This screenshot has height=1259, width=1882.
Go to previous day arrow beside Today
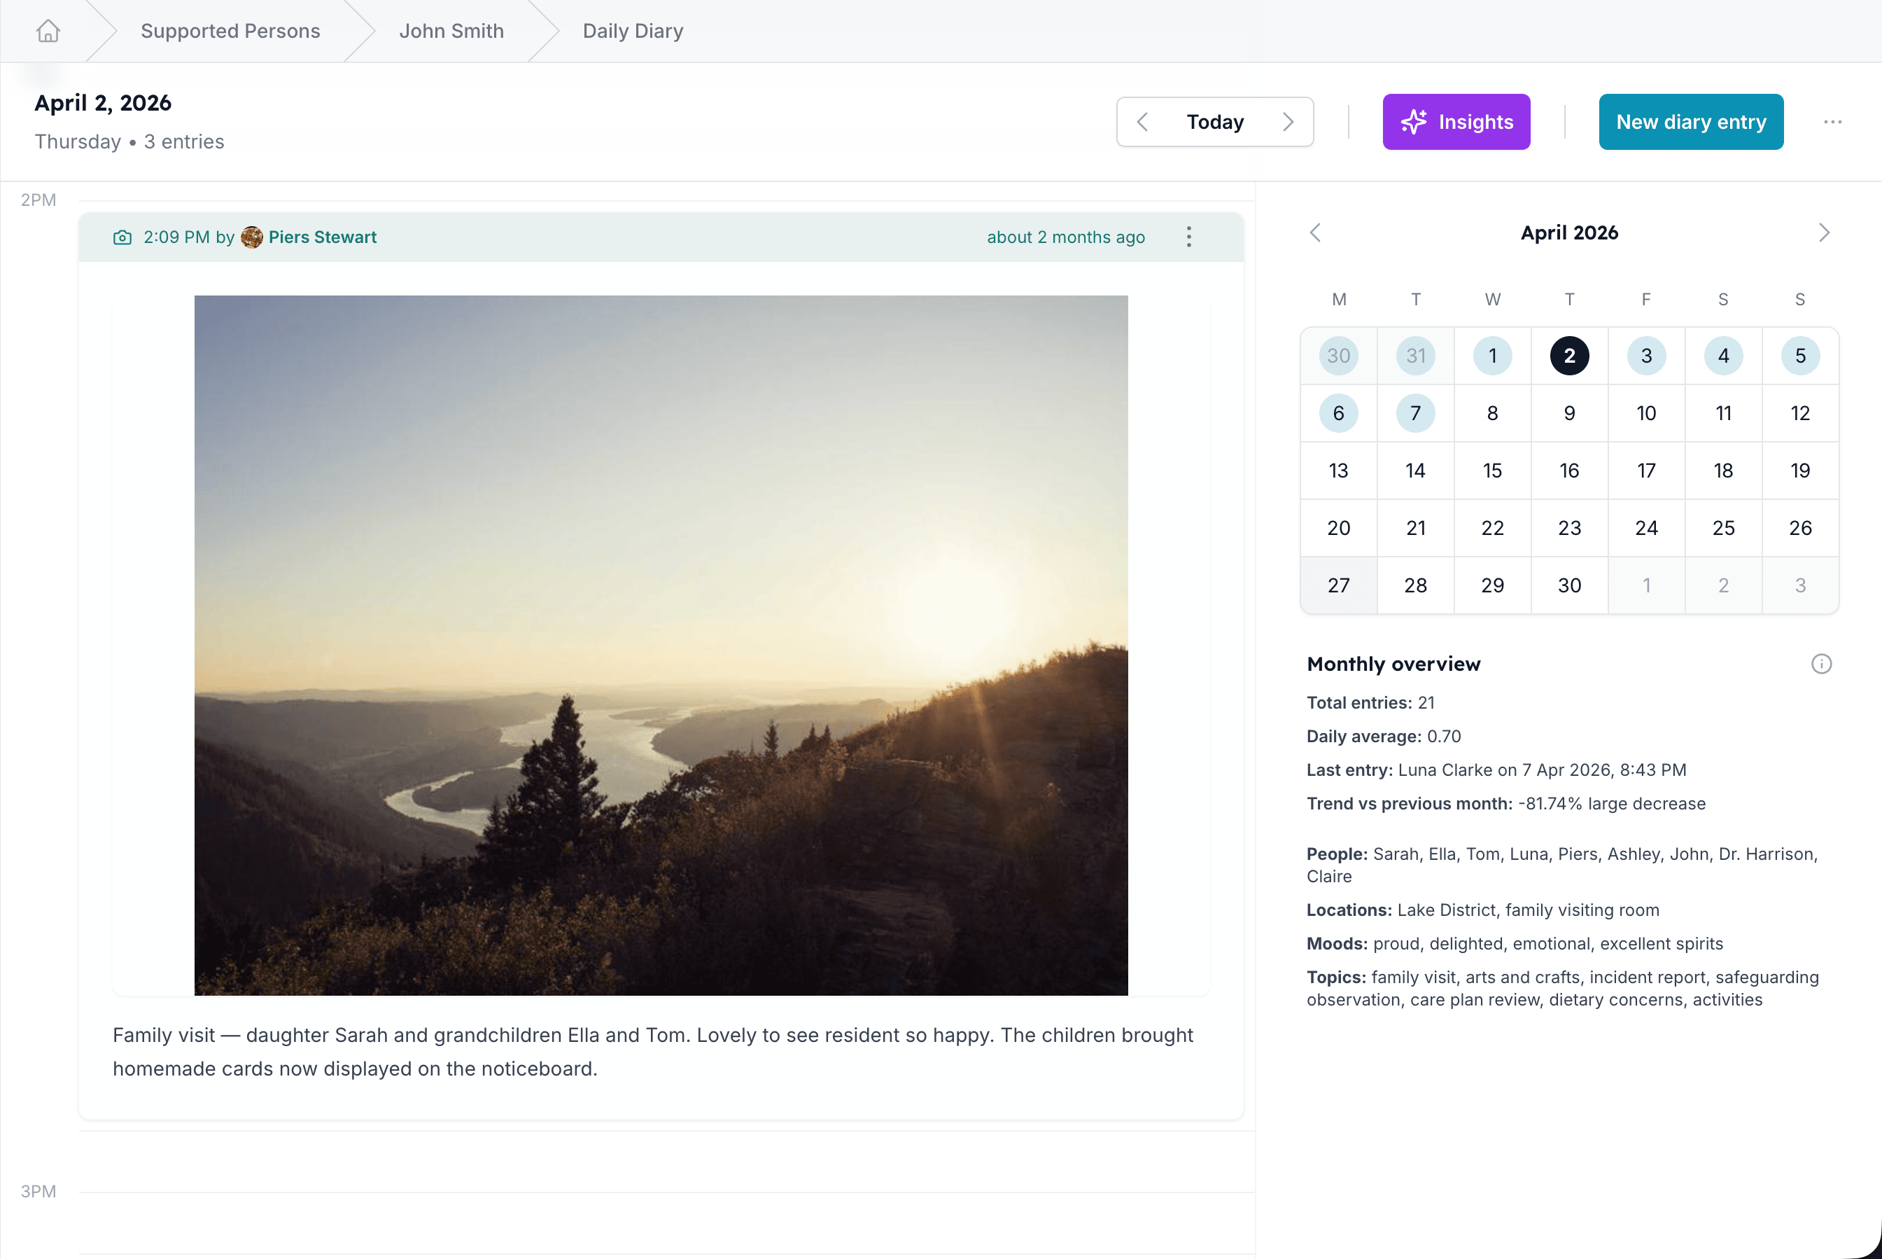1143,122
